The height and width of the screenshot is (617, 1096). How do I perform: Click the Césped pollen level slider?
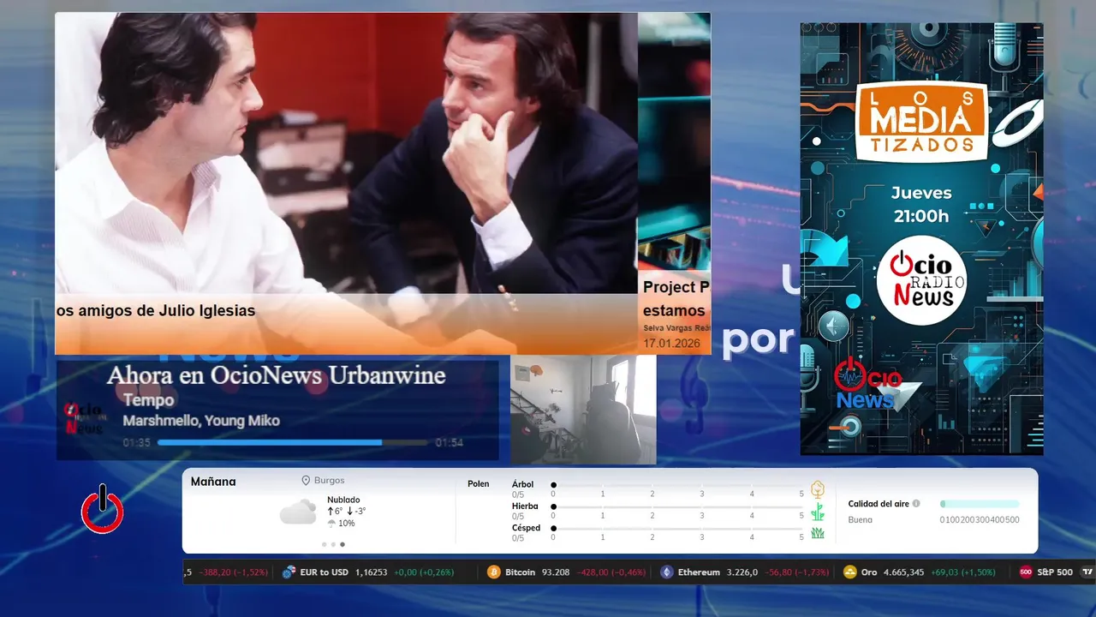click(x=677, y=528)
